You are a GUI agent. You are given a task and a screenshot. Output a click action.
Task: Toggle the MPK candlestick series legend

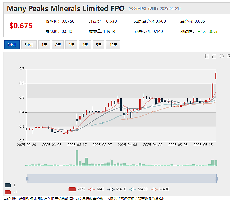[x=77, y=189]
